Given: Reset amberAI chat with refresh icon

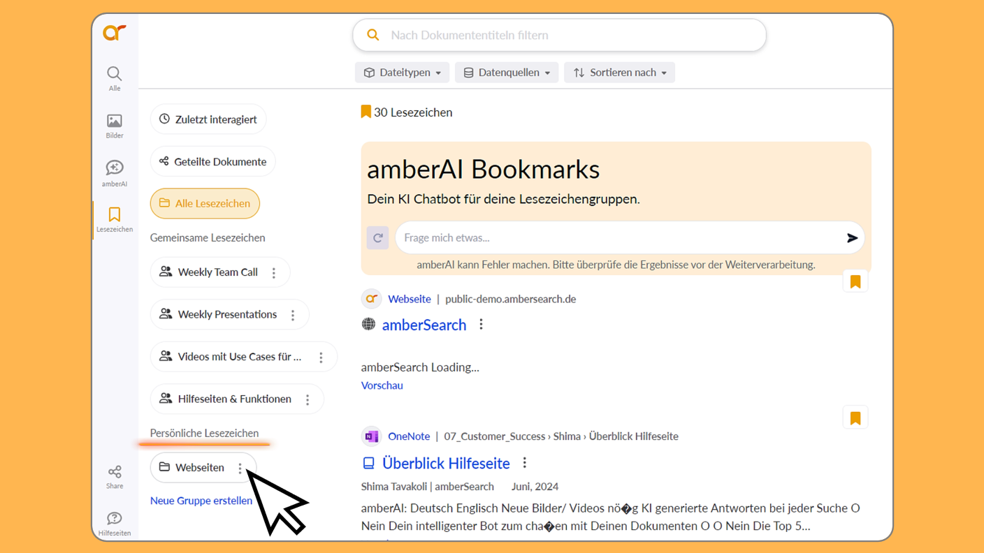Looking at the screenshot, I should tap(378, 238).
